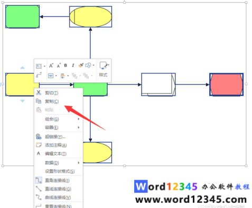Image resolution: width=252 pixels, height=208 pixels.
Task: Expand the 数据(D) submenu arrow
Action: click(79, 163)
